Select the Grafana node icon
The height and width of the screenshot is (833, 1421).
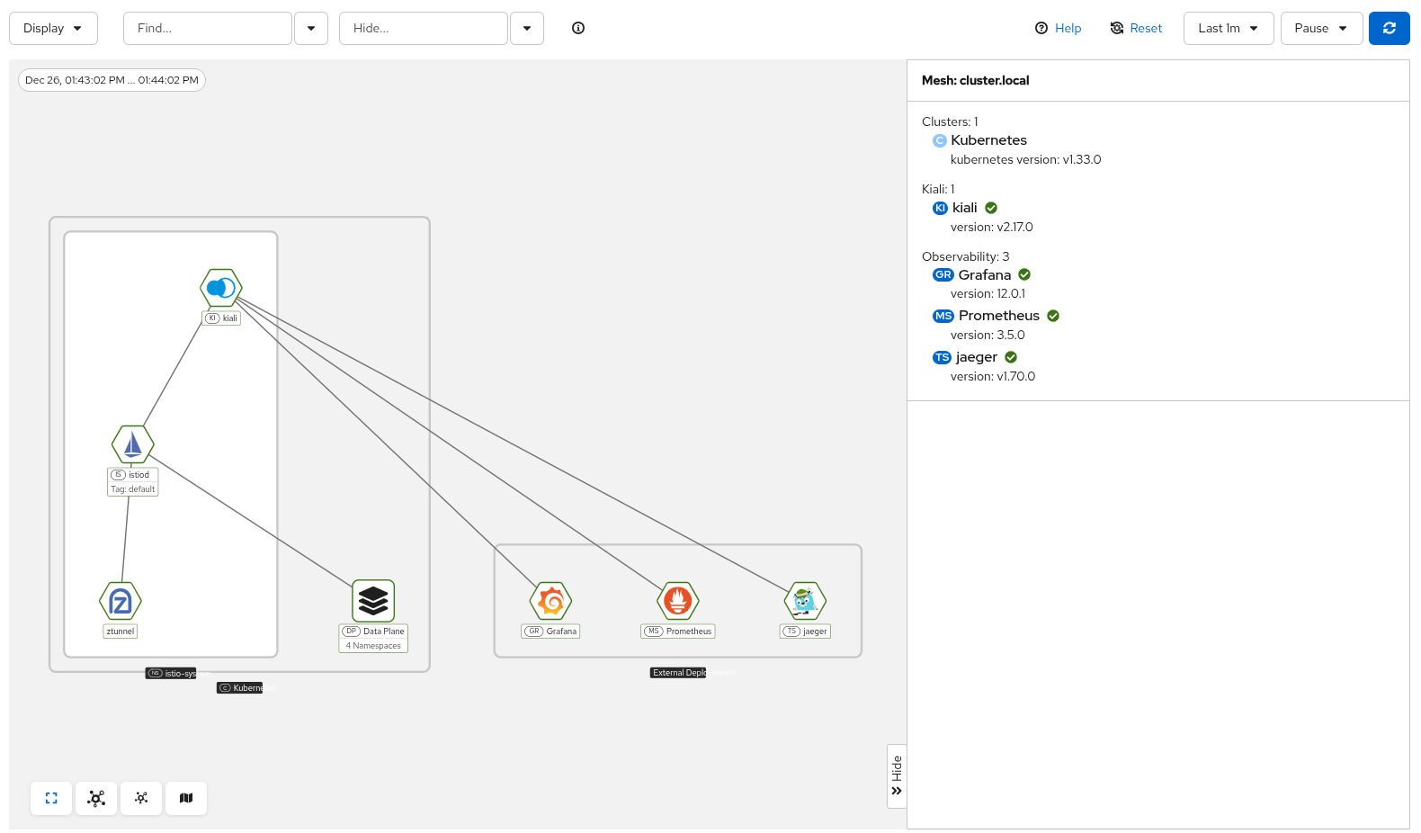[551, 601]
